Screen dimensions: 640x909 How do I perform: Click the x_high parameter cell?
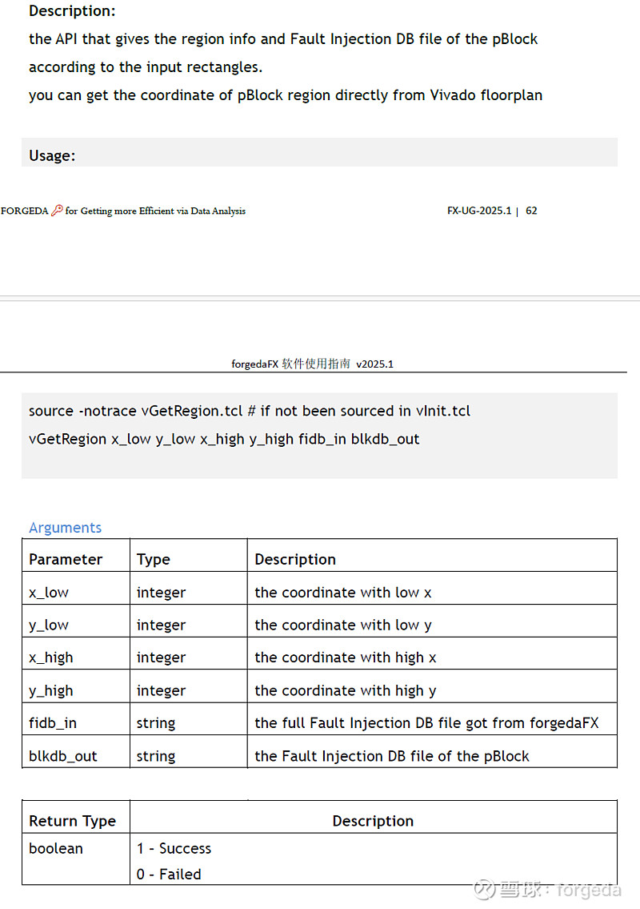click(x=76, y=654)
